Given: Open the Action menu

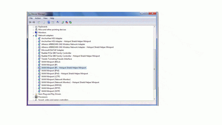Looking at the screenshot, I should pyautogui.click(x=38, y=18).
